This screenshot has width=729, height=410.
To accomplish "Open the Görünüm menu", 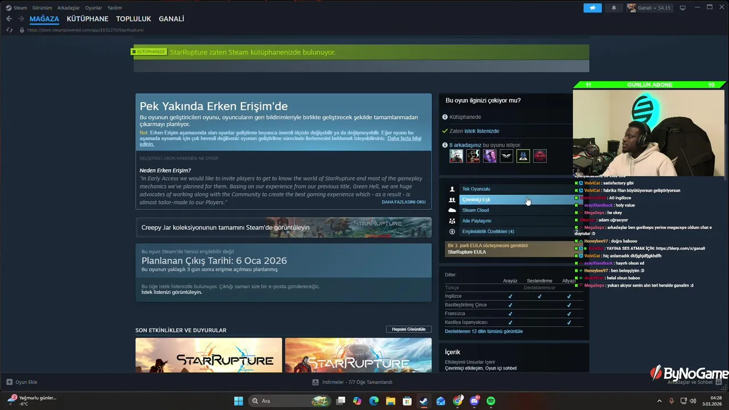I will click(42, 8).
